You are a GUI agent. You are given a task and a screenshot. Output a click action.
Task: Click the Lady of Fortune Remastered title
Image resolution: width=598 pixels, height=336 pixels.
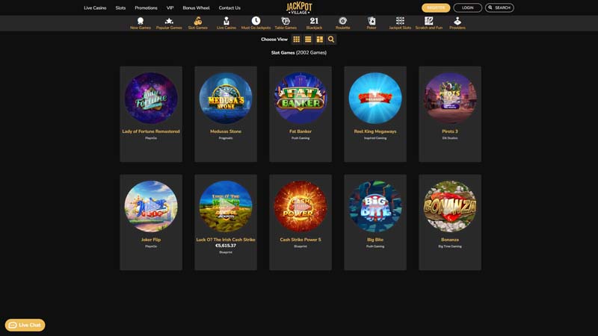pyautogui.click(x=151, y=131)
